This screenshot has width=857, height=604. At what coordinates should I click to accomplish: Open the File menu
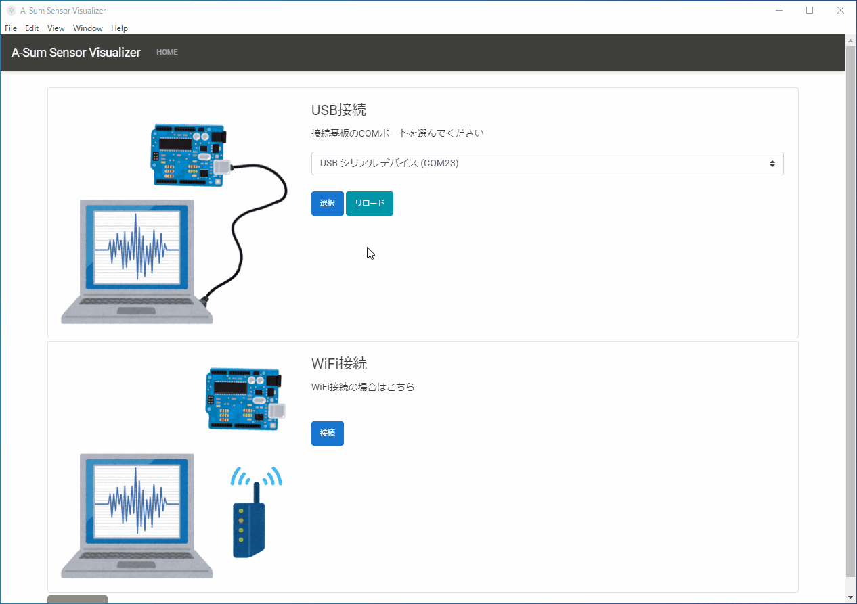click(11, 28)
